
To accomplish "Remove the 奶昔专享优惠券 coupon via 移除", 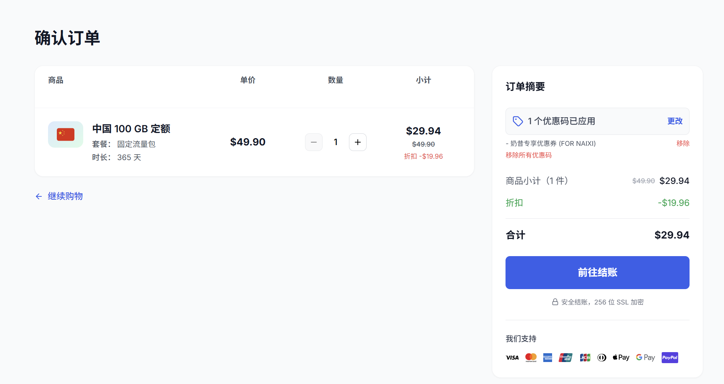I will tap(683, 143).
